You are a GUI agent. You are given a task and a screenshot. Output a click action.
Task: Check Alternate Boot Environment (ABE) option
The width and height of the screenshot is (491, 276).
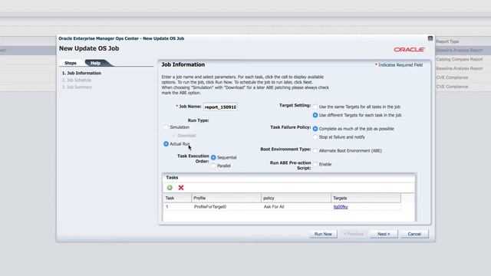[x=315, y=150]
